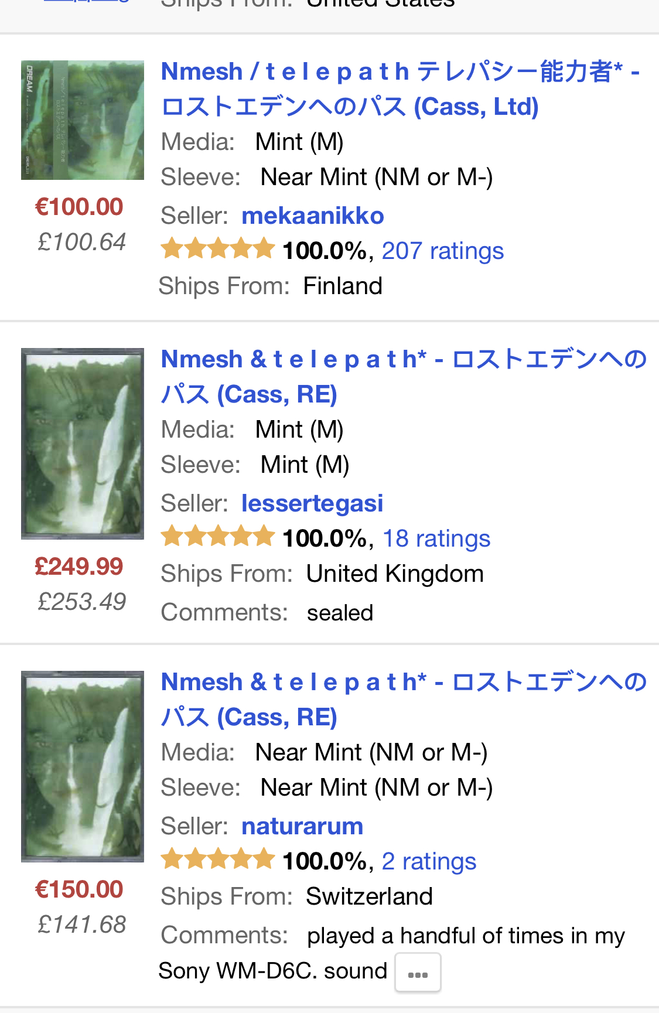The height and width of the screenshot is (1013, 659).
Task: Open the mekaanikko seller profile
Action: point(313,216)
